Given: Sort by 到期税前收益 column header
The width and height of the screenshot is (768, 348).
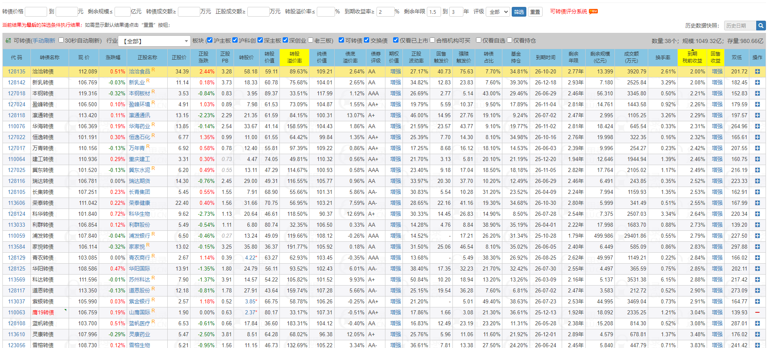Looking at the screenshot, I should tap(692, 57).
